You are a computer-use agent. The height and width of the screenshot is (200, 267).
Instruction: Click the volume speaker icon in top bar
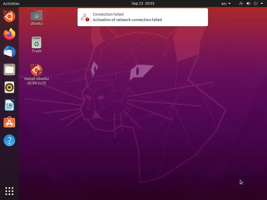point(248,3)
